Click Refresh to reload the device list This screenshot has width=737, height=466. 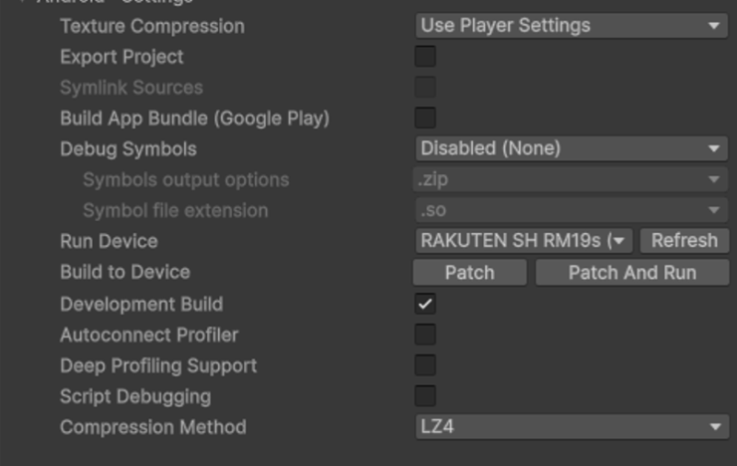684,241
